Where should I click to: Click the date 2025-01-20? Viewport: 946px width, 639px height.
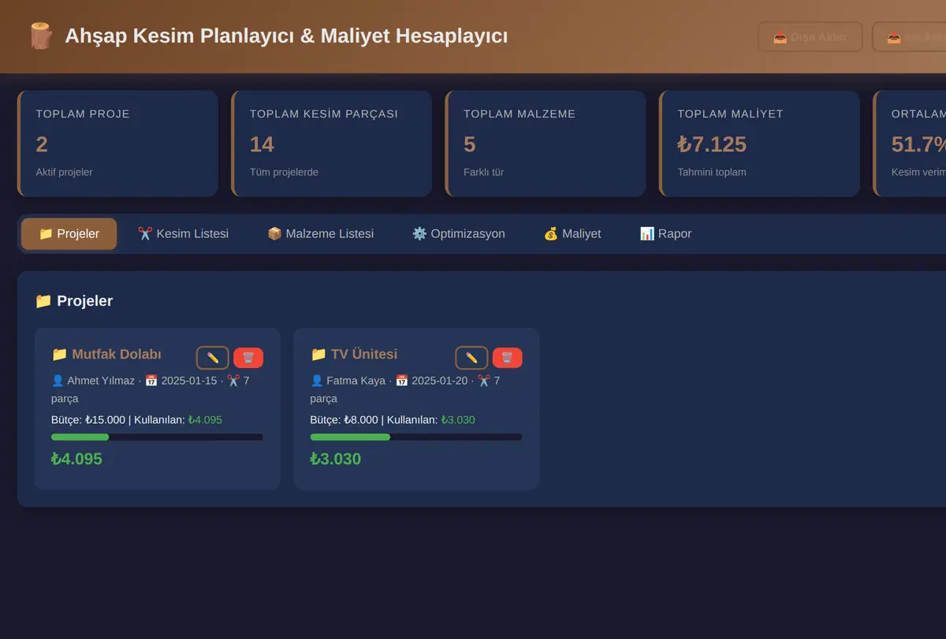click(x=440, y=381)
